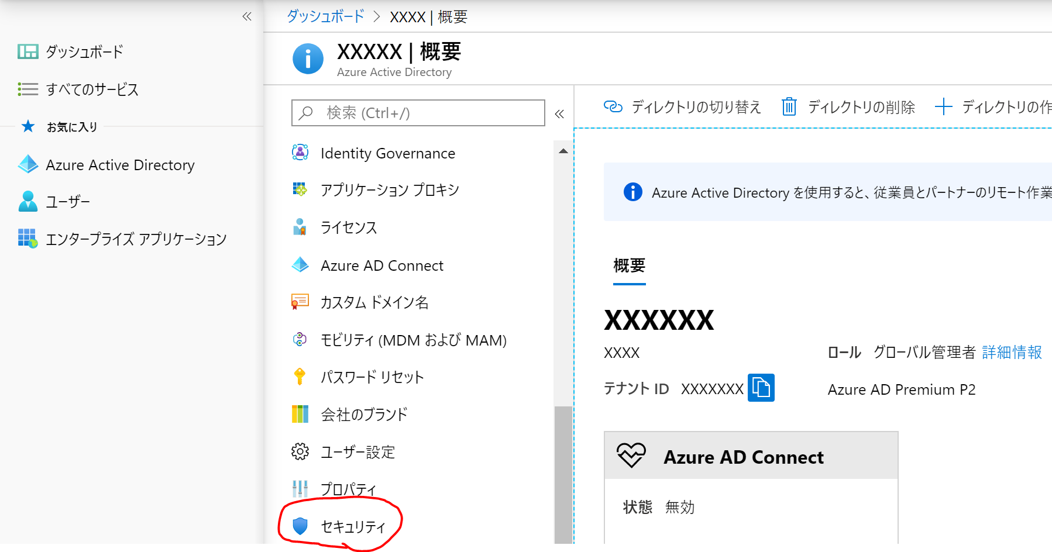Click the trash icon for ディレクトリの削除
This screenshot has width=1052, height=552.
tap(789, 106)
